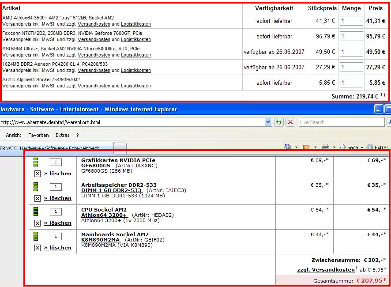The width and height of the screenshot is (391, 287).
Task: Click the Menge field for 1024MB DDR2 Aeneon
Action: tap(351, 67)
